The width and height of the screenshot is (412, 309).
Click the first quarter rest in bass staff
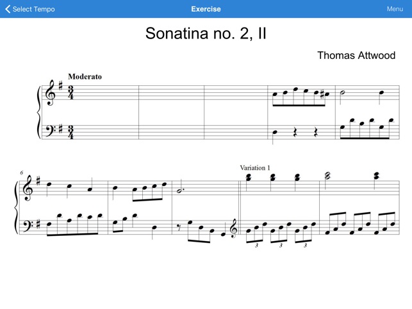coord(295,132)
